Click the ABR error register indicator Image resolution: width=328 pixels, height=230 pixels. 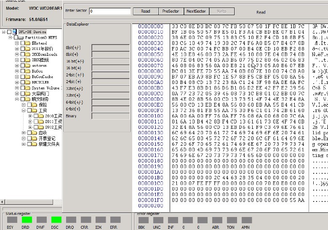click(x=217, y=220)
